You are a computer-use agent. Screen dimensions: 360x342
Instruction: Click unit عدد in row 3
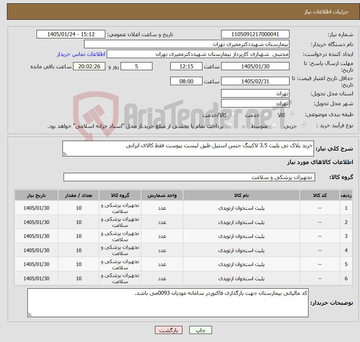tap(162, 236)
